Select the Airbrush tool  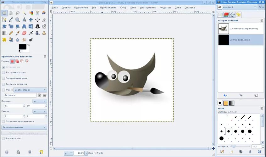tap(31, 33)
